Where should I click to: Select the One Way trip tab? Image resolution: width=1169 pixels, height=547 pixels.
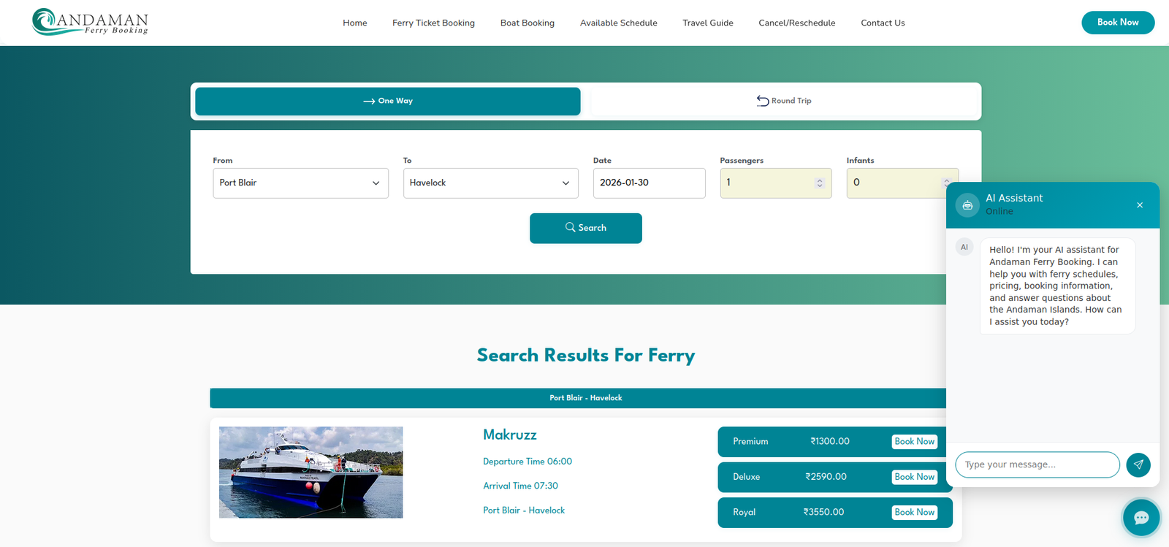(x=388, y=101)
